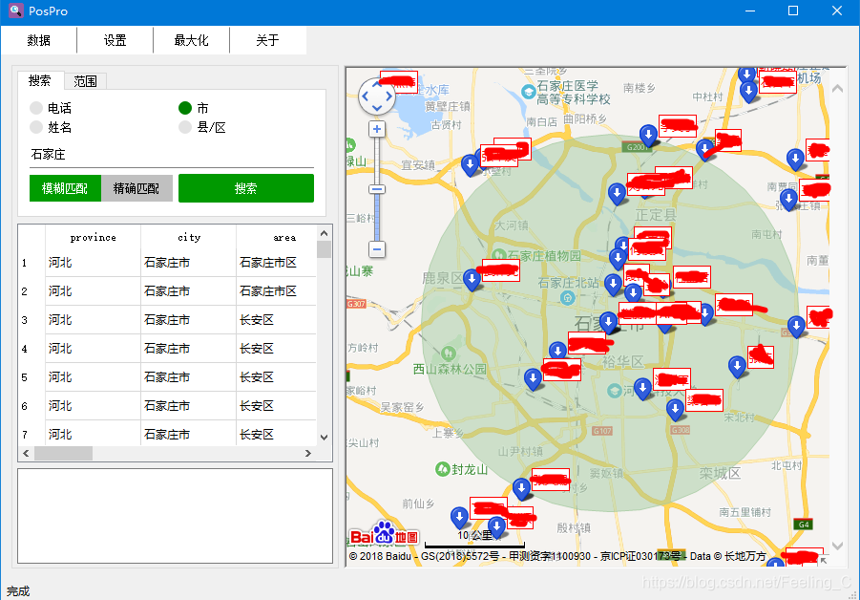
Task: Click the up chevron on map right edge
Action: (x=837, y=88)
